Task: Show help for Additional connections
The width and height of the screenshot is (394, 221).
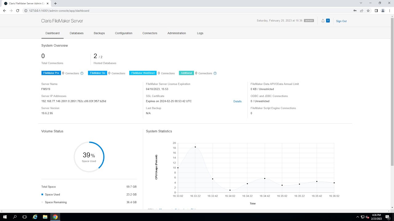Action: click(215, 73)
